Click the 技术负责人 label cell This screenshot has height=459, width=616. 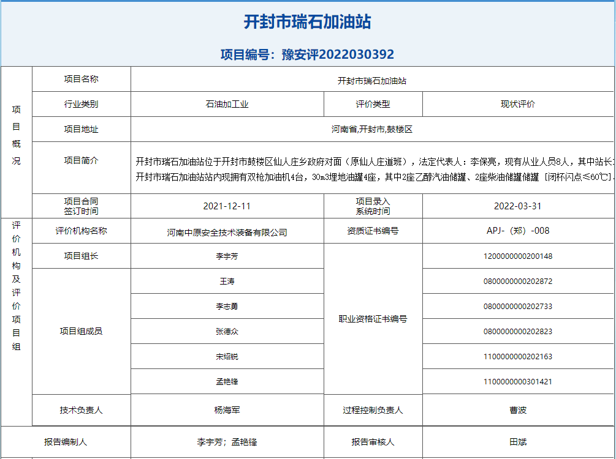point(82,410)
